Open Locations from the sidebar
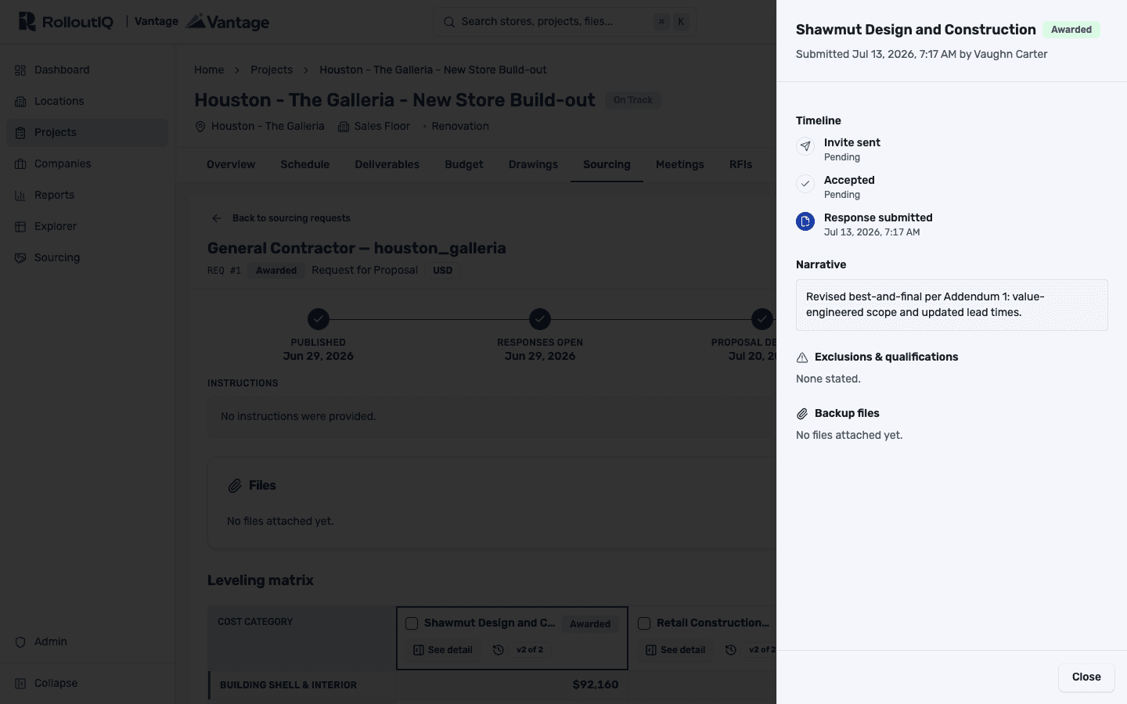The height and width of the screenshot is (704, 1127). pos(87,101)
